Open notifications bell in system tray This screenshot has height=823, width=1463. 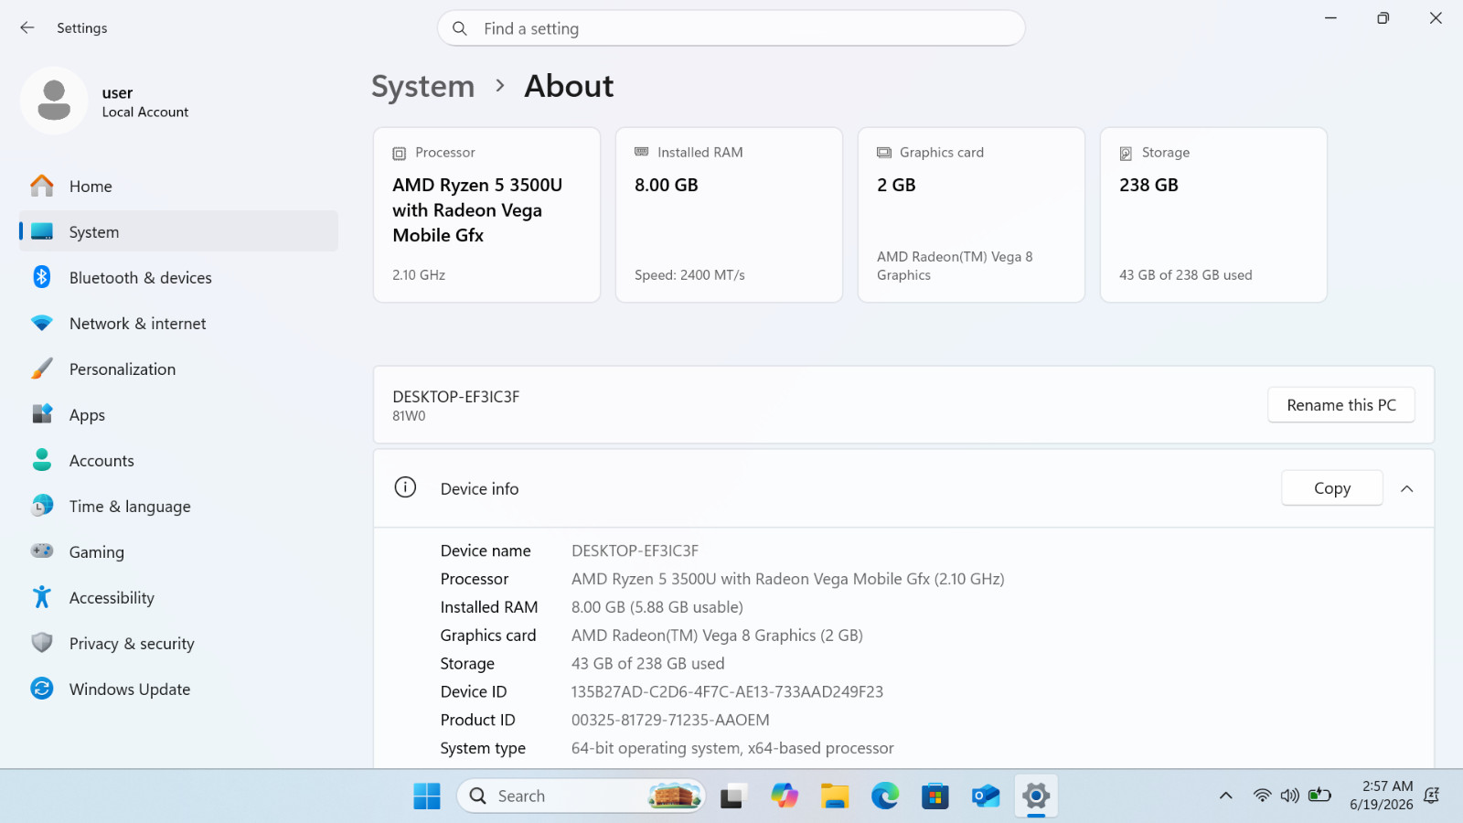(x=1432, y=796)
